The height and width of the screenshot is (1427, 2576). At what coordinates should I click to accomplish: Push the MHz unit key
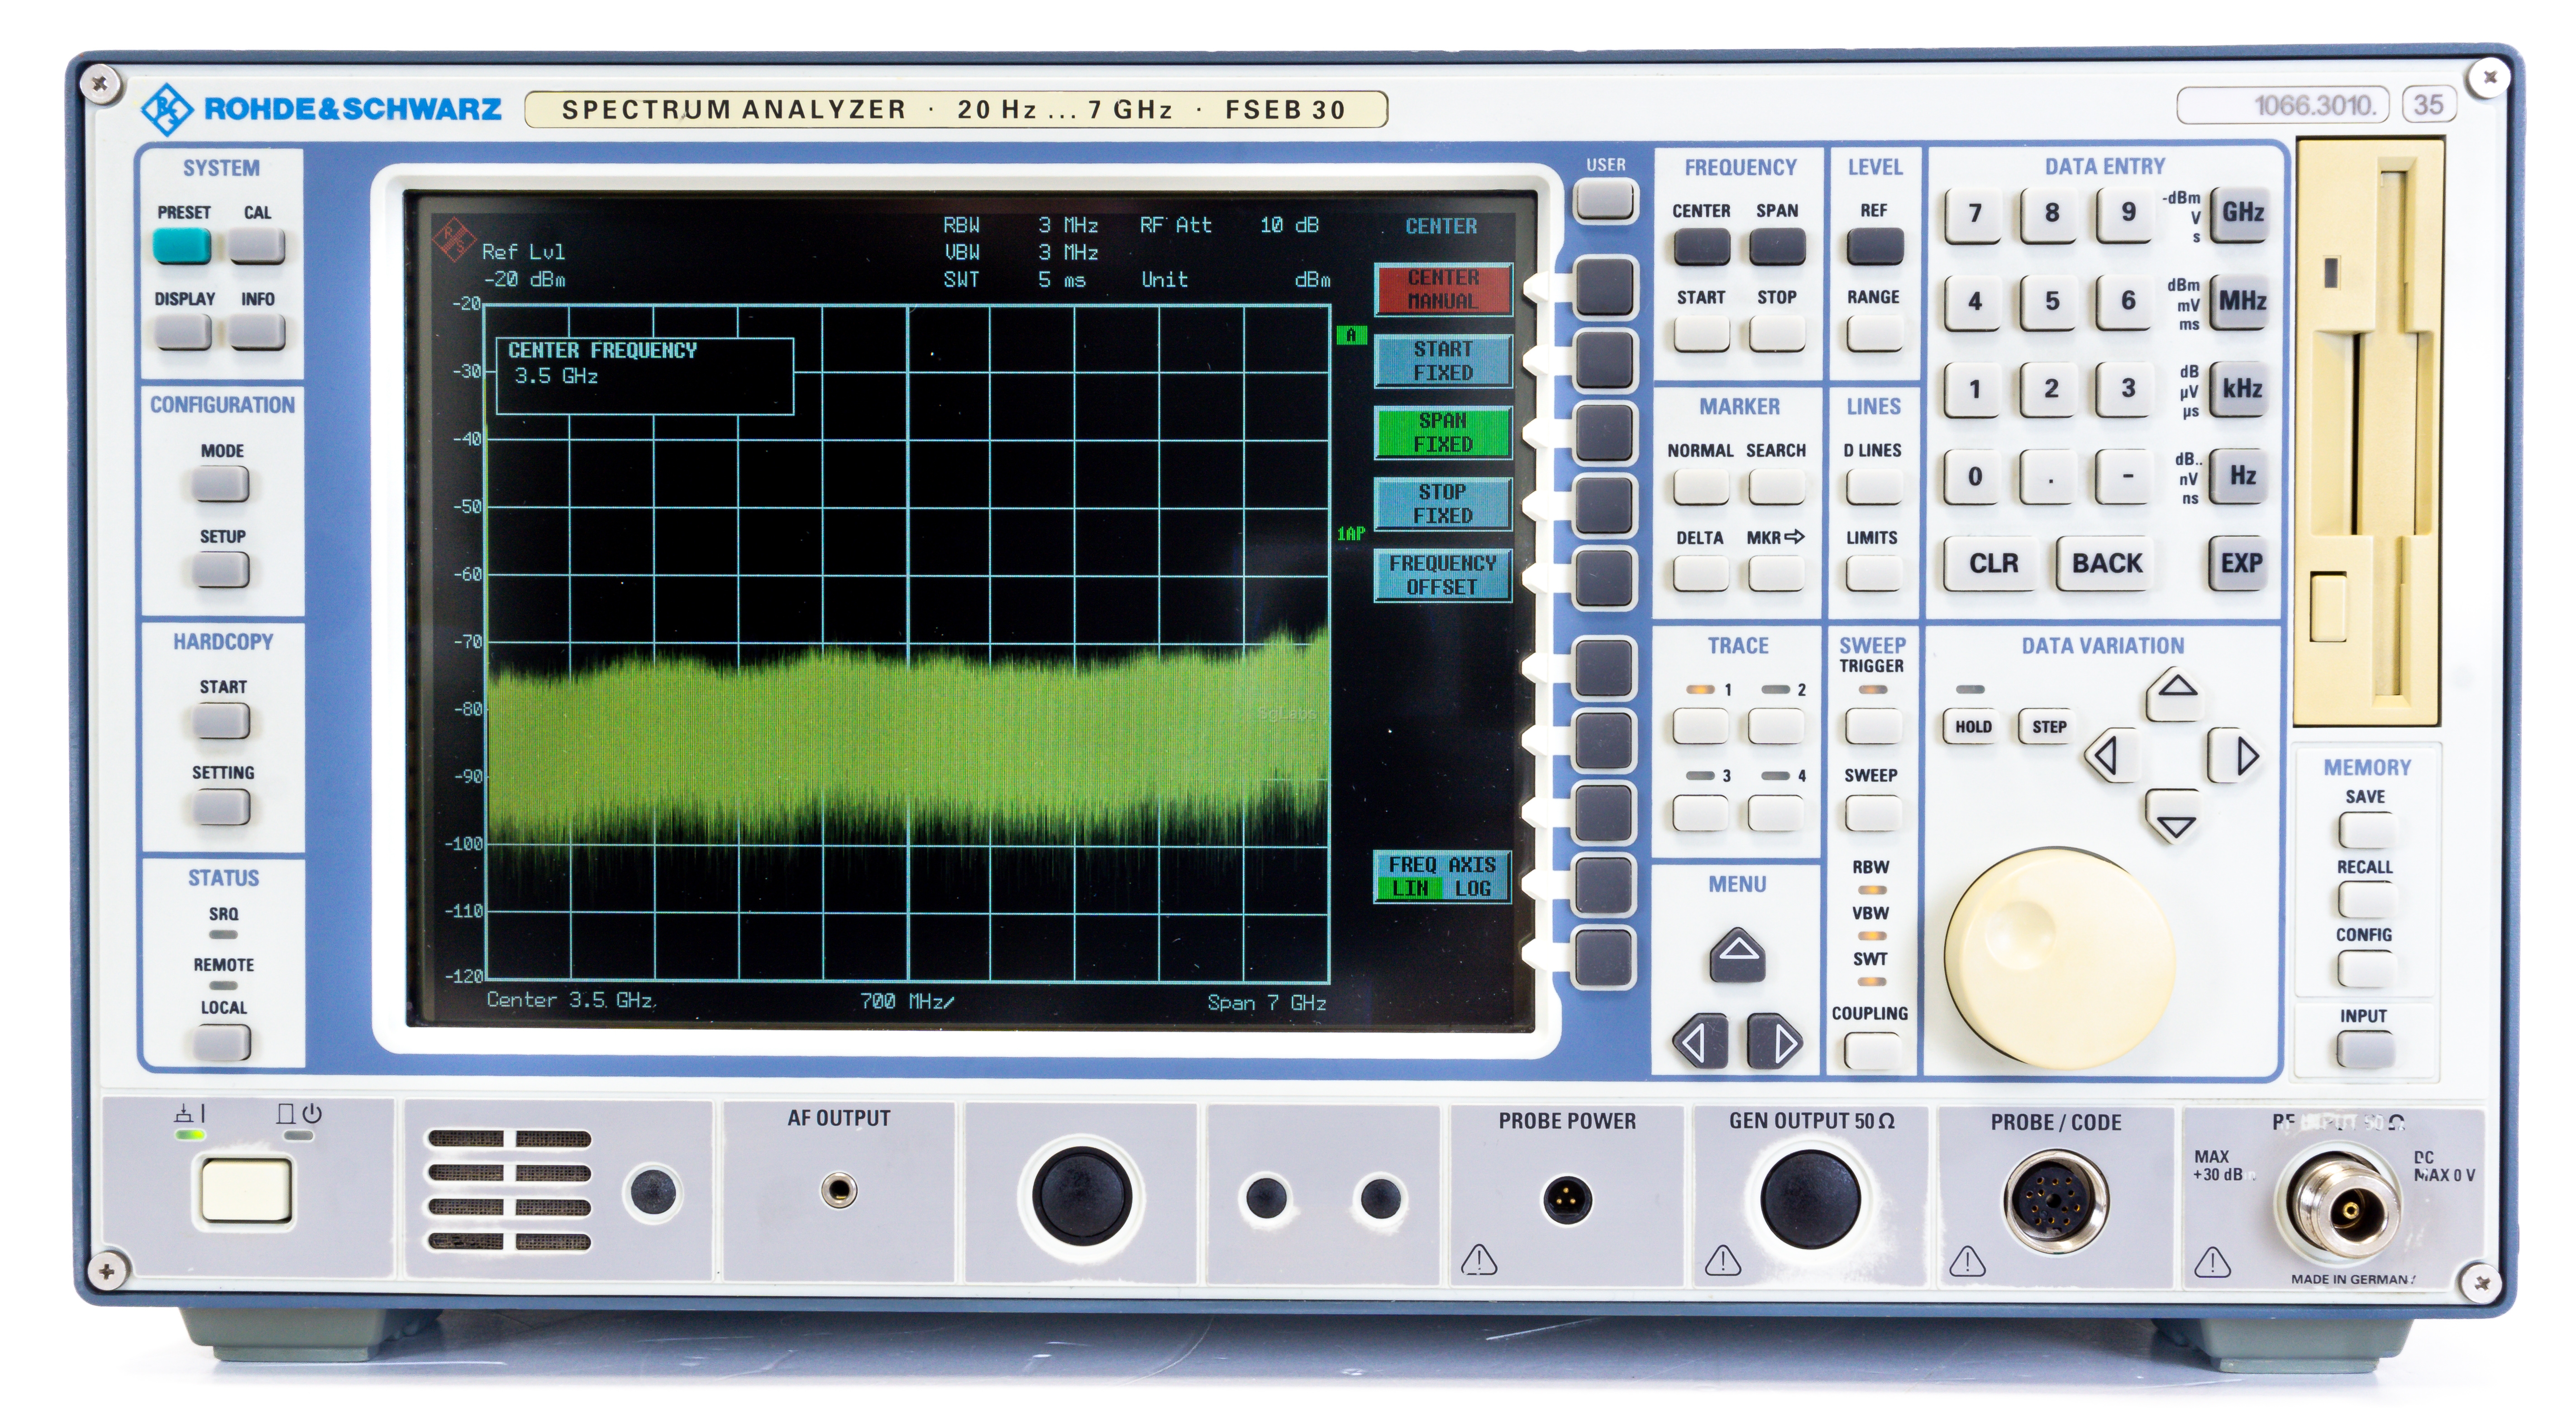(x=2241, y=302)
